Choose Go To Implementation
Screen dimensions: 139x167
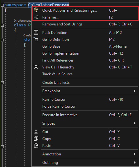click(x=85, y=53)
